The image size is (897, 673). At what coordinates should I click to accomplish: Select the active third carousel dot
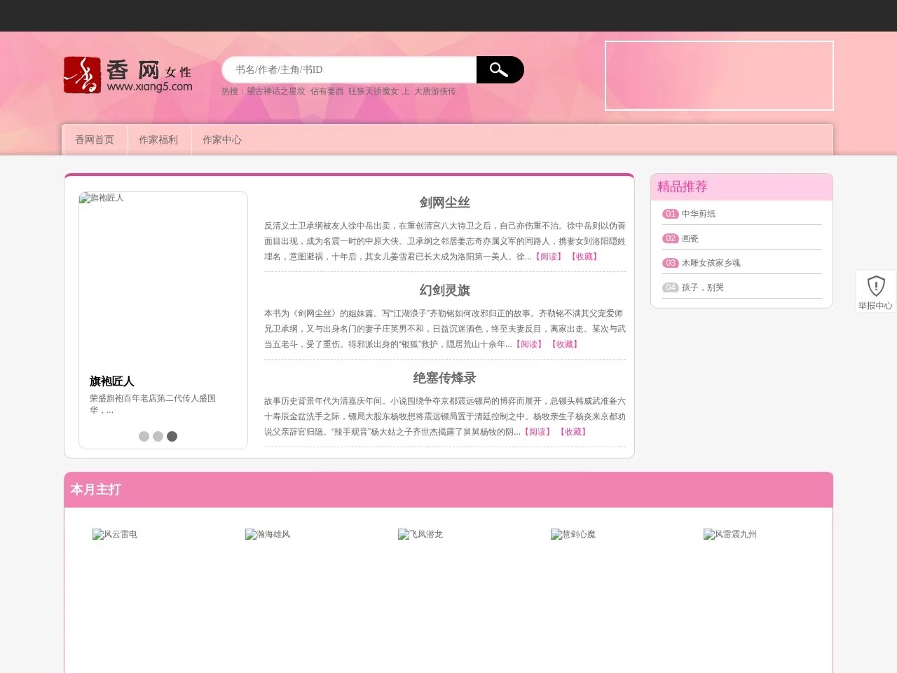172,436
